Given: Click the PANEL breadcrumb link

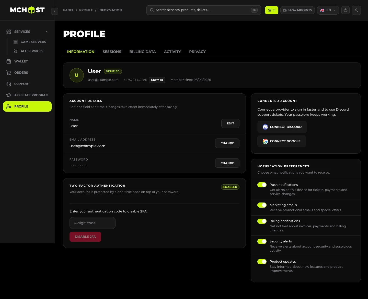Looking at the screenshot, I should pyautogui.click(x=68, y=10).
